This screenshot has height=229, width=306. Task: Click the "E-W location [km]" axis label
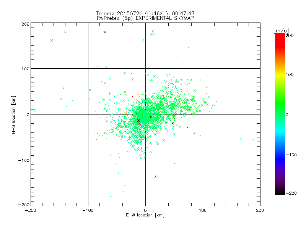pyautogui.click(x=145, y=215)
